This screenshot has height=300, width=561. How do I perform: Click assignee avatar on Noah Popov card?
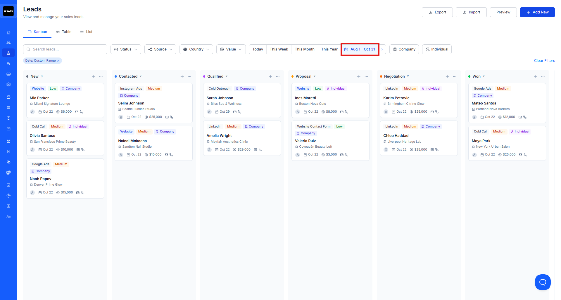pyautogui.click(x=32, y=193)
